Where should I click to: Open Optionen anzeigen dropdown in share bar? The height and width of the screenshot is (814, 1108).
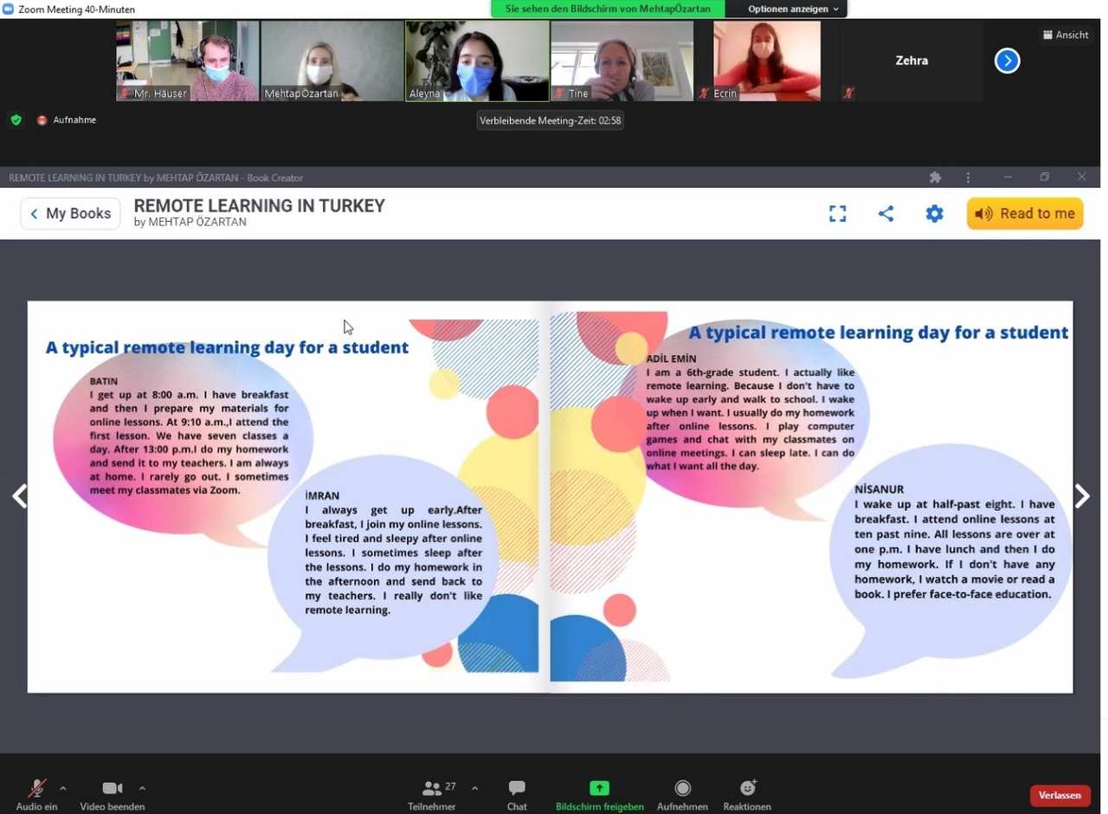pyautogui.click(x=794, y=9)
